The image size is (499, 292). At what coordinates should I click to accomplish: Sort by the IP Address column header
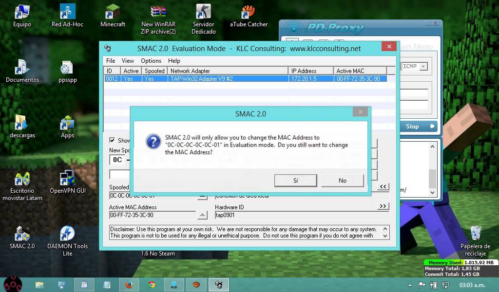[310, 71]
